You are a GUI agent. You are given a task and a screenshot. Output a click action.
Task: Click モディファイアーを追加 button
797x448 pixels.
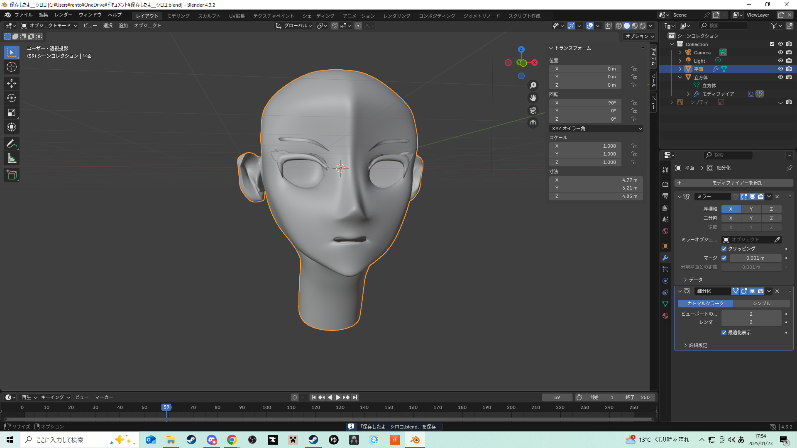point(734,183)
